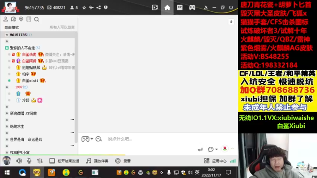Click the airplane fly icon
The height and width of the screenshot is (178, 317).
91,8
